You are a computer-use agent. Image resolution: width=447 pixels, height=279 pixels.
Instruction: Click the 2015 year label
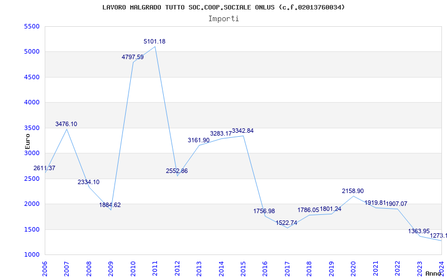click(x=243, y=268)
